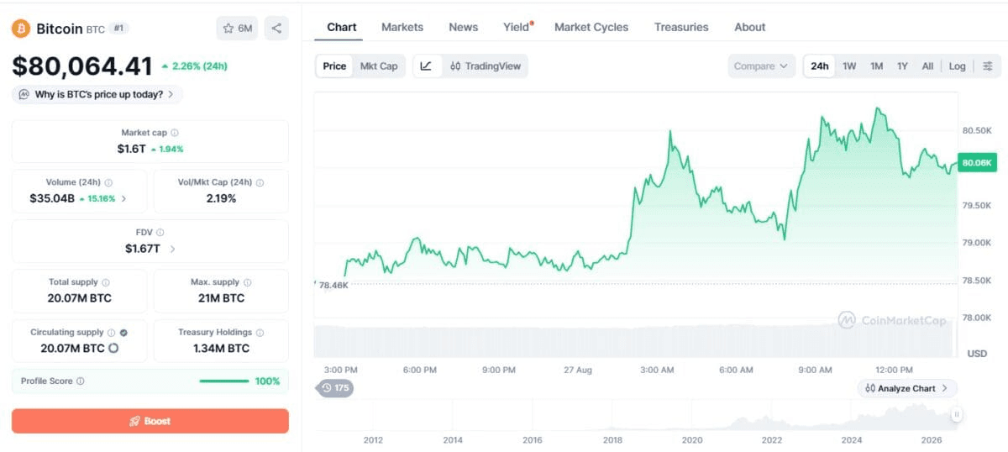Click info icon next to FDV
The width and height of the screenshot is (1008, 452).
tap(160, 233)
